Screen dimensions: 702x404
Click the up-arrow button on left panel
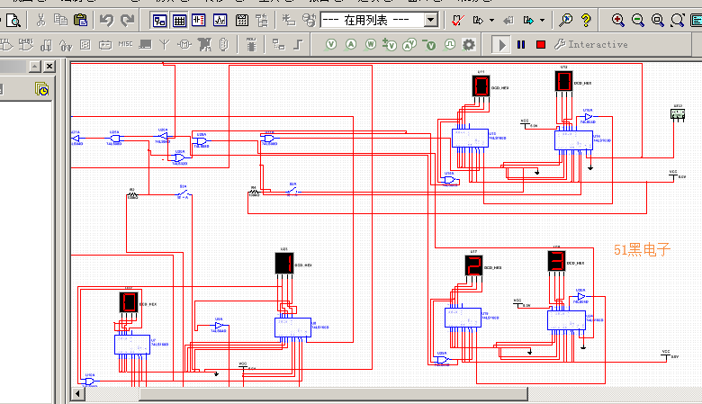click(35, 67)
